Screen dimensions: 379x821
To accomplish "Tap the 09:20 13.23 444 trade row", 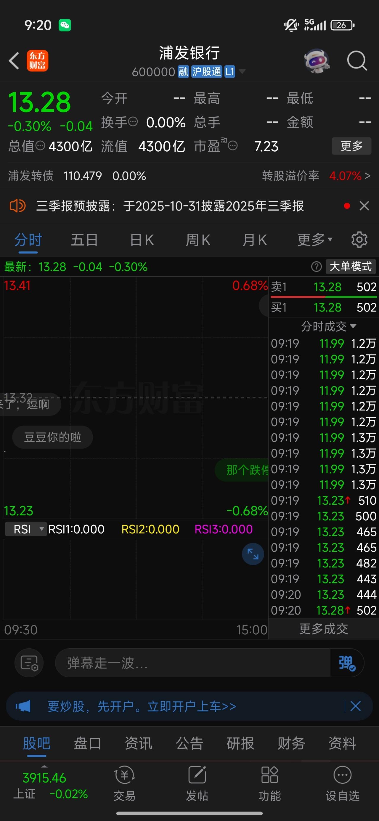I will click(x=324, y=594).
